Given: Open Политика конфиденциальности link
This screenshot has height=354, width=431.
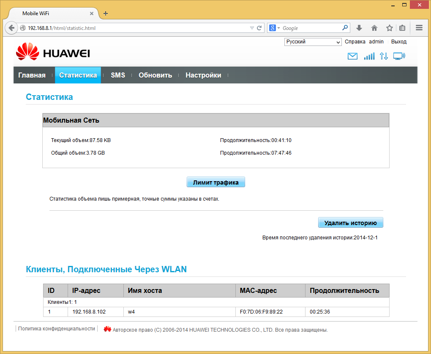Looking at the screenshot, I should pyautogui.click(x=57, y=328).
